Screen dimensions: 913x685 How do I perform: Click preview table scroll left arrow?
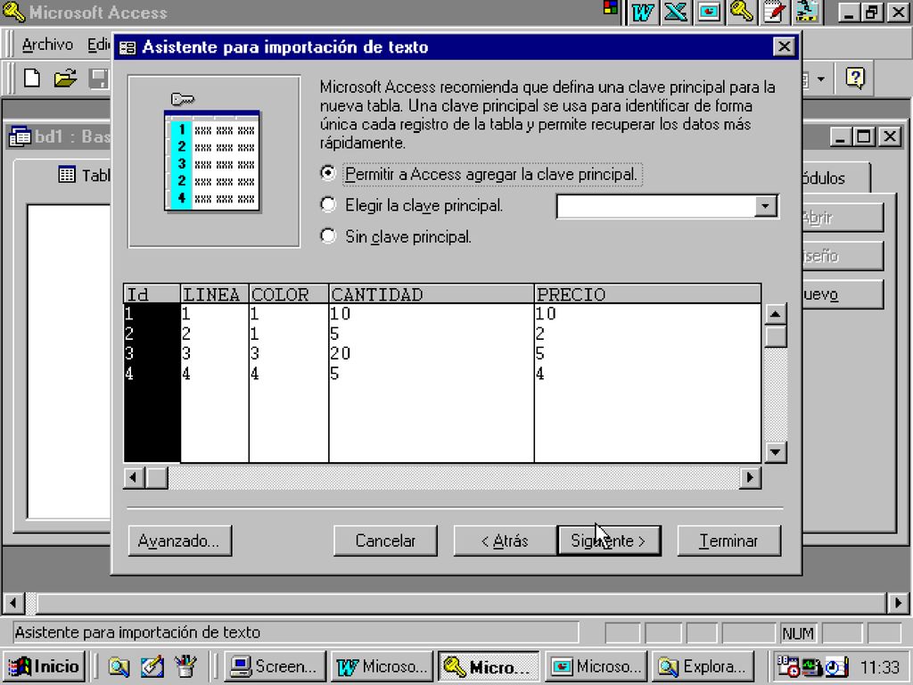click(134, 478)
